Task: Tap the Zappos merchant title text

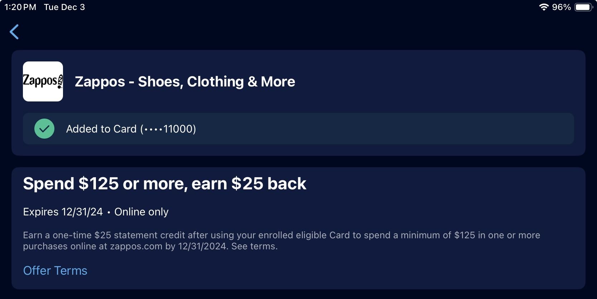Action: click(185, 82)
